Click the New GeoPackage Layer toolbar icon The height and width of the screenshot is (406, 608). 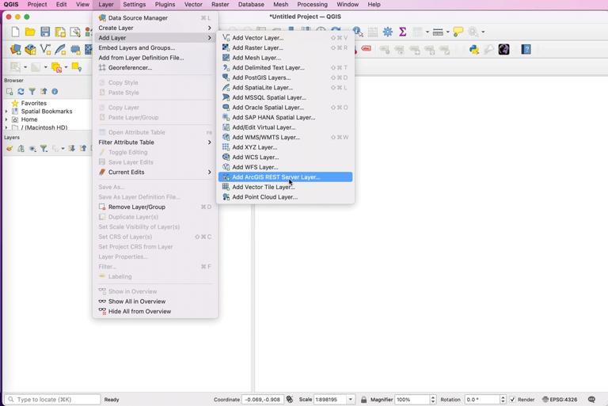coord(30,50)
